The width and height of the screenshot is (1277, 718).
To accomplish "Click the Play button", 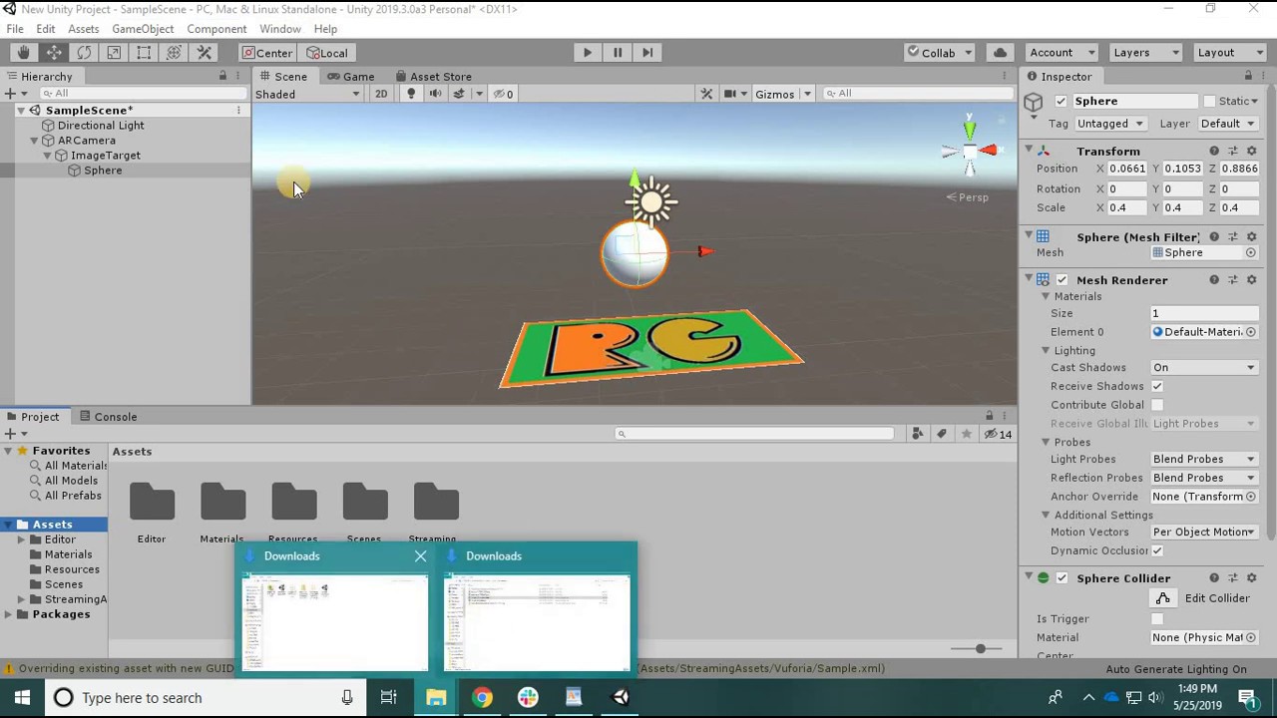I will tap(587, 53).
